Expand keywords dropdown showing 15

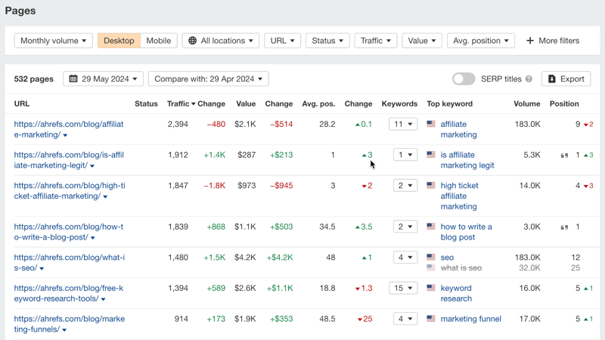403,288
